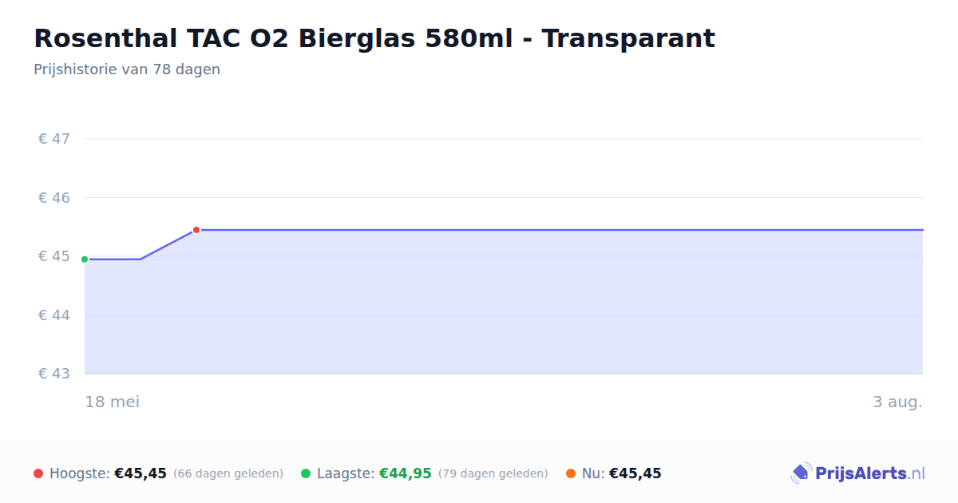Click the Laagste €44,95 price value

point(405,473)
